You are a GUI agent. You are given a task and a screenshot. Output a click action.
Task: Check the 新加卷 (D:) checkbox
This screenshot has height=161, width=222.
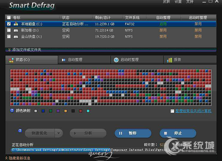click(x=9, y=30)
